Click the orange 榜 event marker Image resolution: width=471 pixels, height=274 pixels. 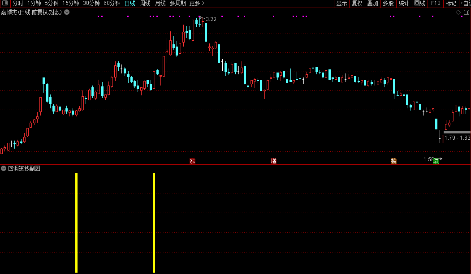tap(394, 161)
